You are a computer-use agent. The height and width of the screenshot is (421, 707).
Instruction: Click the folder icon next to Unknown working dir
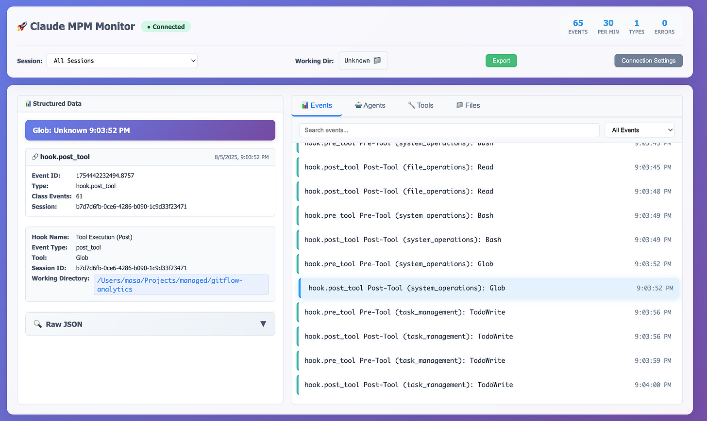(x=377, y=61)
